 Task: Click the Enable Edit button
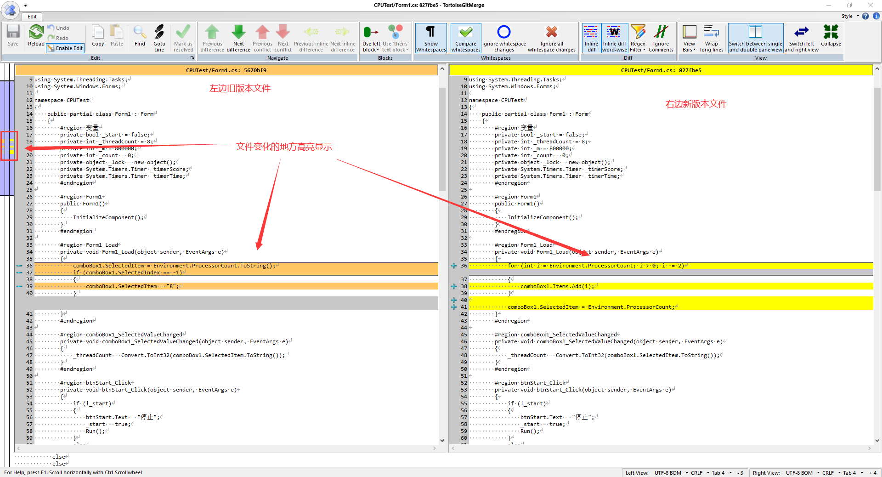(x=65, y=48)
